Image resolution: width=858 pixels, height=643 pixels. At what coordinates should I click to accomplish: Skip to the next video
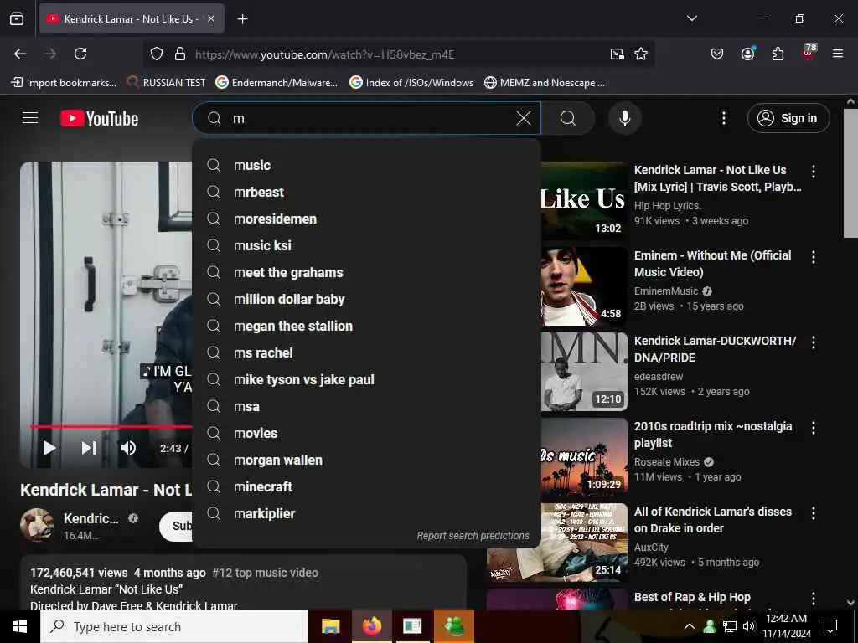(89, 449)
